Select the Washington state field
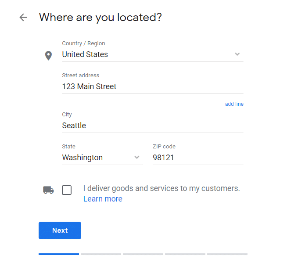This screenshot has width=287, height=270. point(97,158)
